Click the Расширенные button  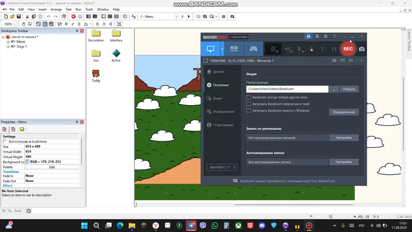click(344, 112)
